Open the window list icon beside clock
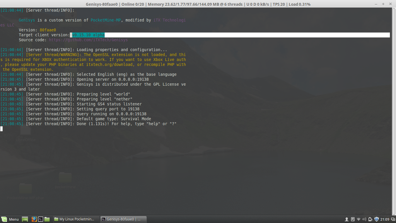 (x=393, y=219)
